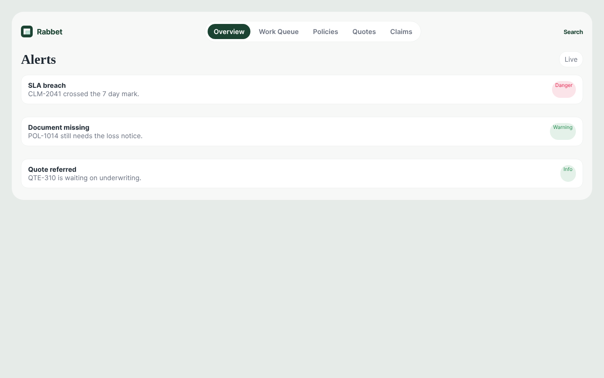Click the Danger badge

(564, 89)
